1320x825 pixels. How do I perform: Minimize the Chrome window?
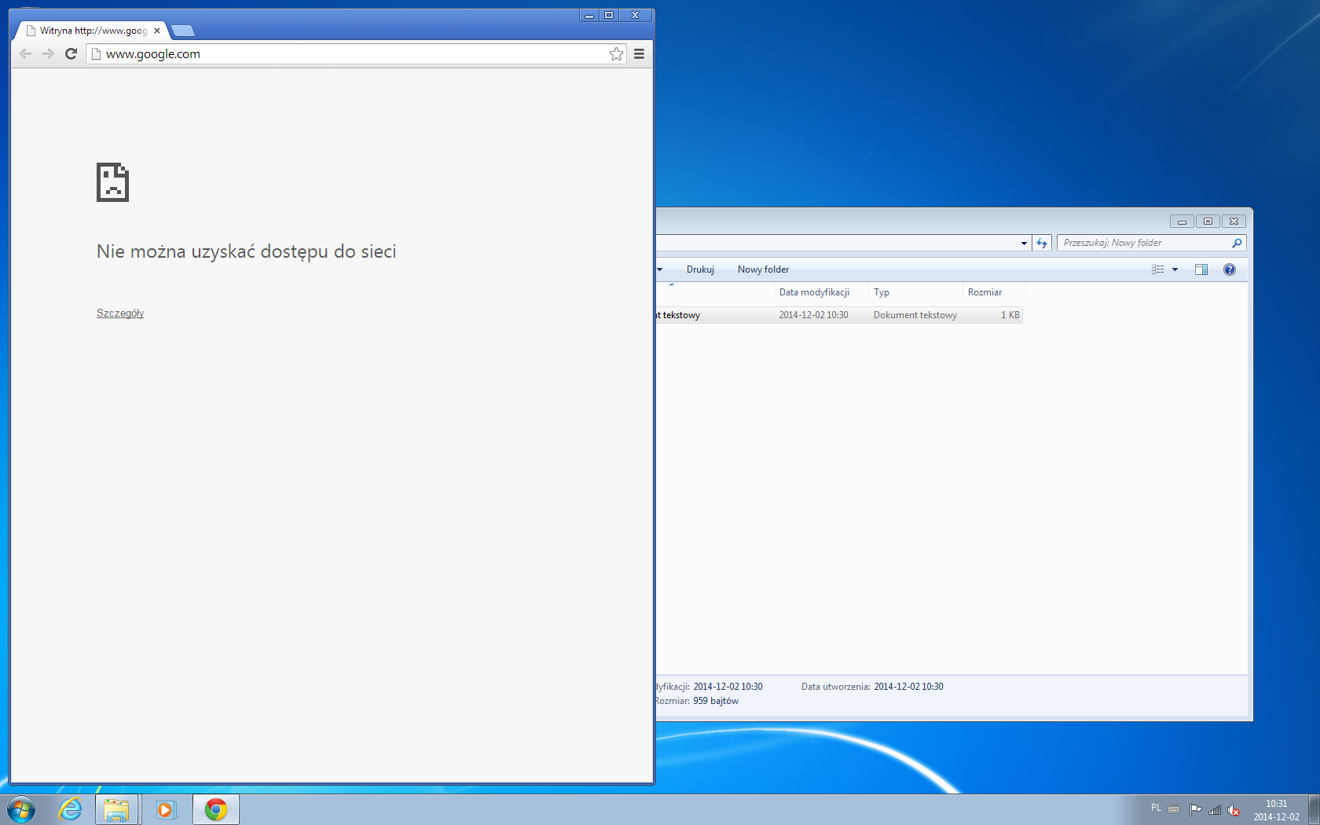[588, 15]
